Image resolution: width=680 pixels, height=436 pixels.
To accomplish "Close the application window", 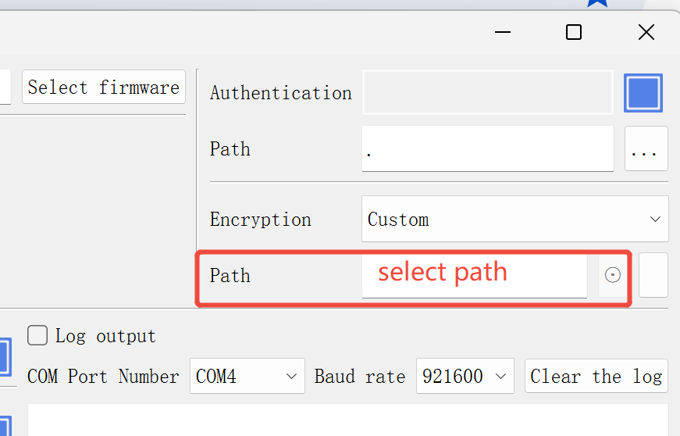I will pos(646,32).
